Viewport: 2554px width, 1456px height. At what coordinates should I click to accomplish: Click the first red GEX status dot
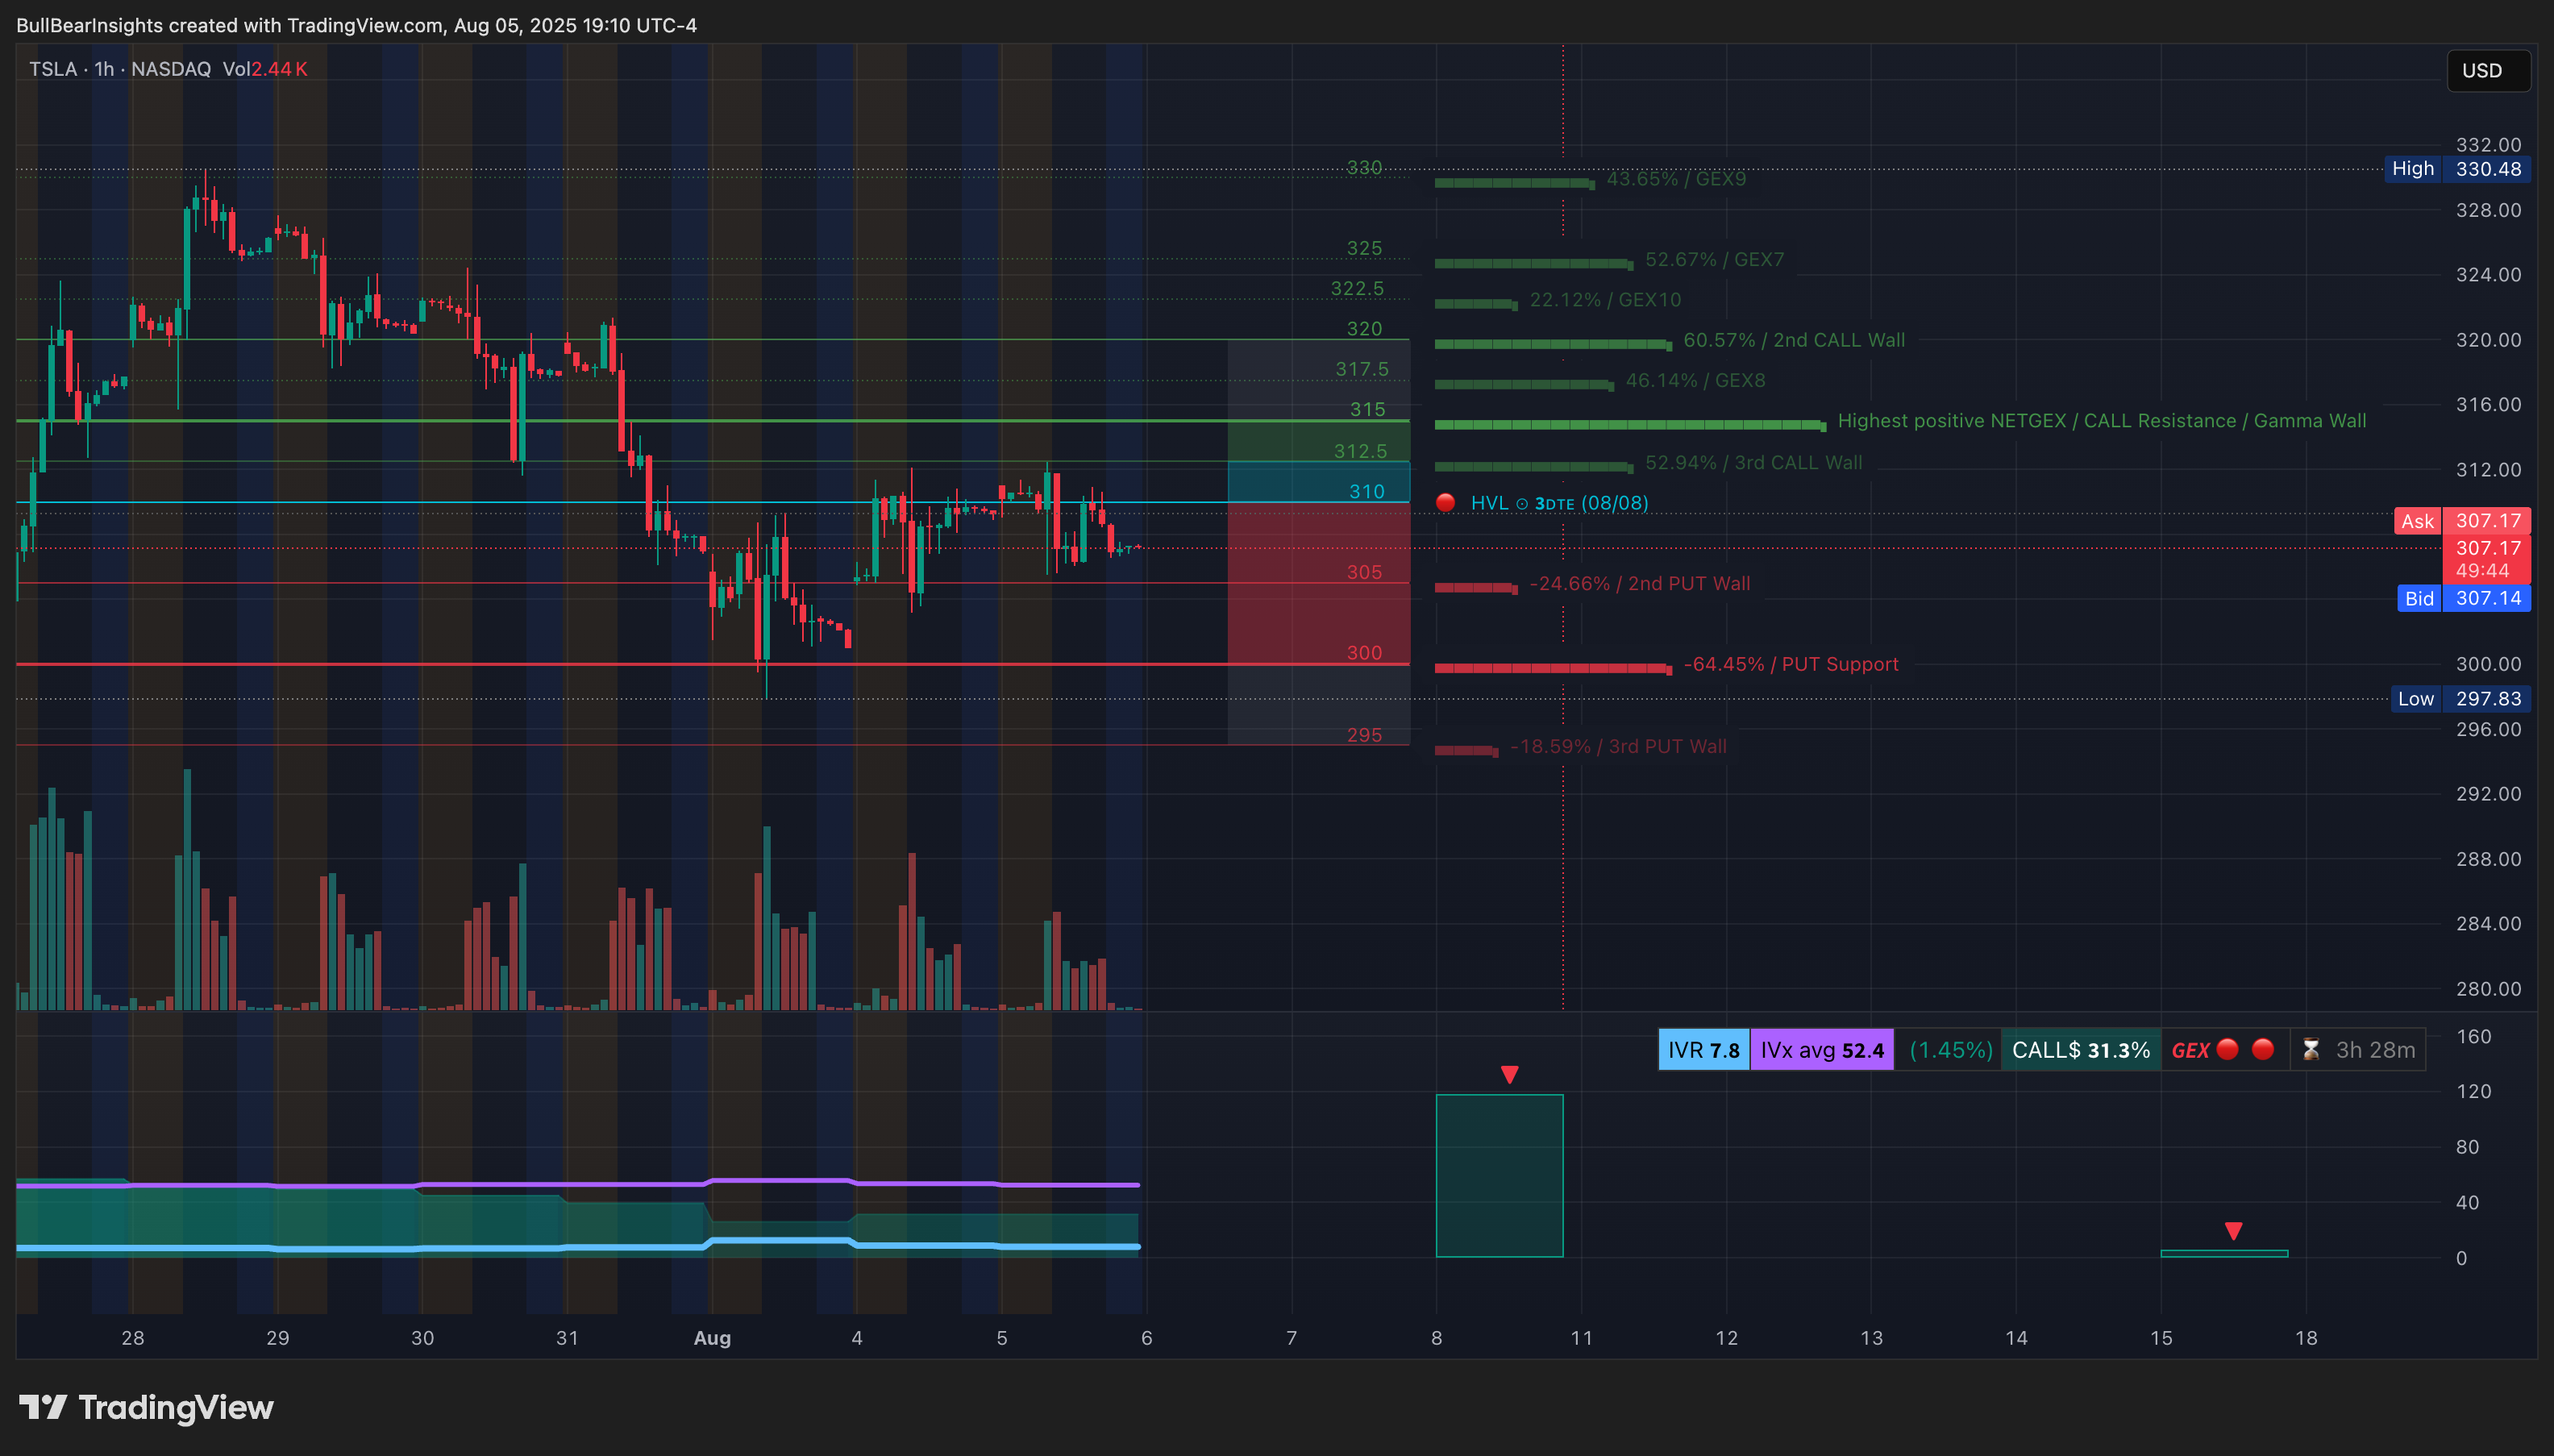tap(2227, 1049)
